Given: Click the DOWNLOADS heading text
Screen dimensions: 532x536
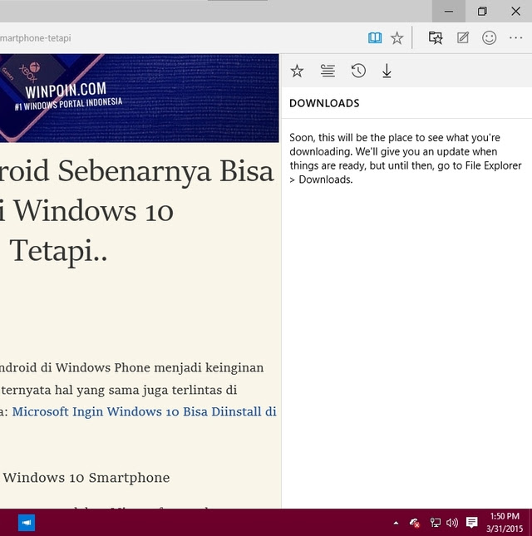Looking at the screenshot, I should point(324,103).
